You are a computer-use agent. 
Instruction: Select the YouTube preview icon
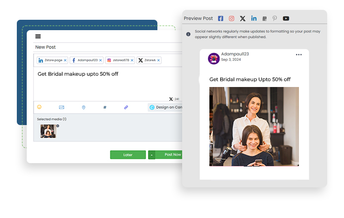click(286, 18)
